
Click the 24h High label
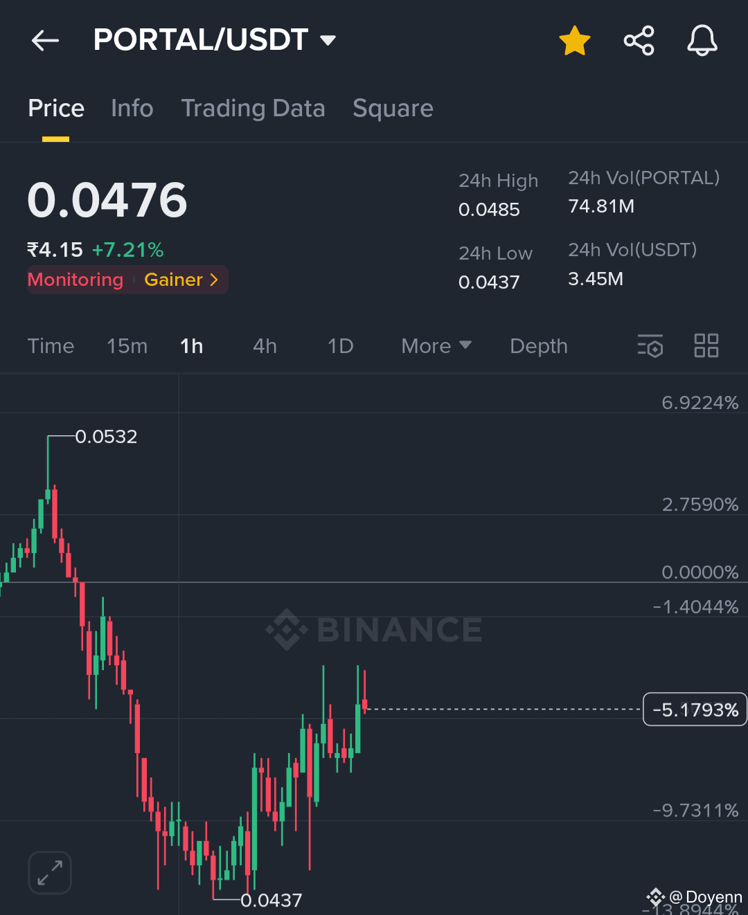(x=499, y=181)
